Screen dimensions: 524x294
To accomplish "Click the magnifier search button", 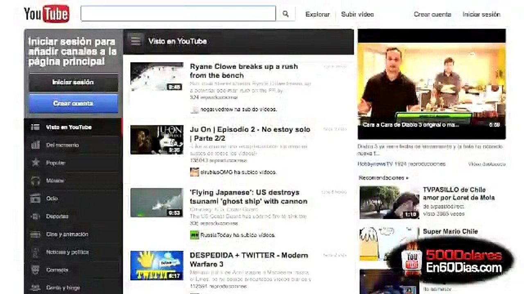I will coord(285,14).
